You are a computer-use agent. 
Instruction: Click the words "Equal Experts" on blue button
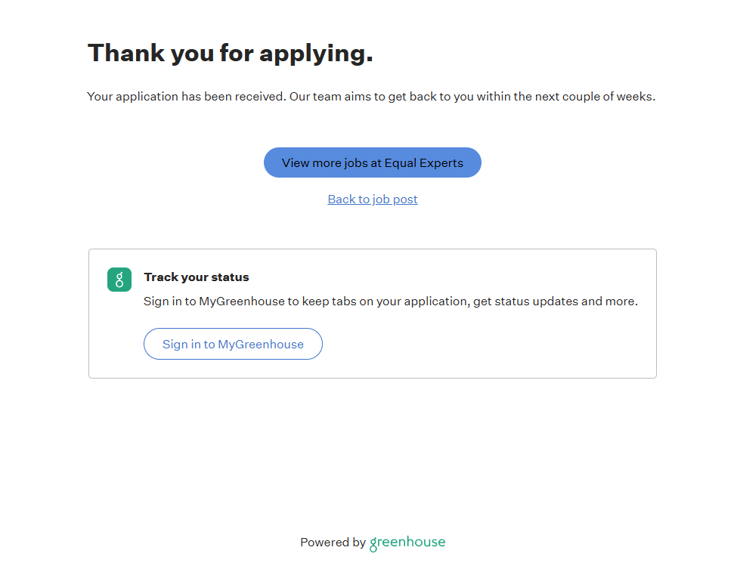pyautogui.click(x=423, y=162)
